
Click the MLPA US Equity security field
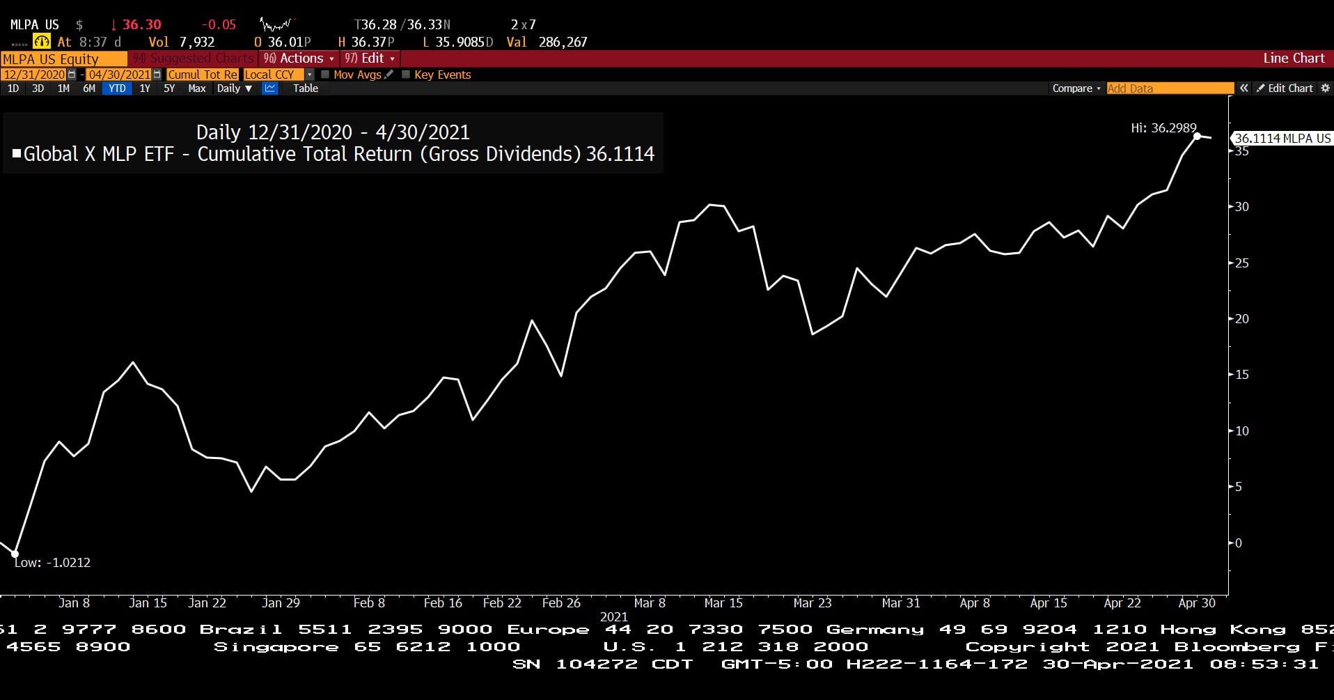click(63, 59)
